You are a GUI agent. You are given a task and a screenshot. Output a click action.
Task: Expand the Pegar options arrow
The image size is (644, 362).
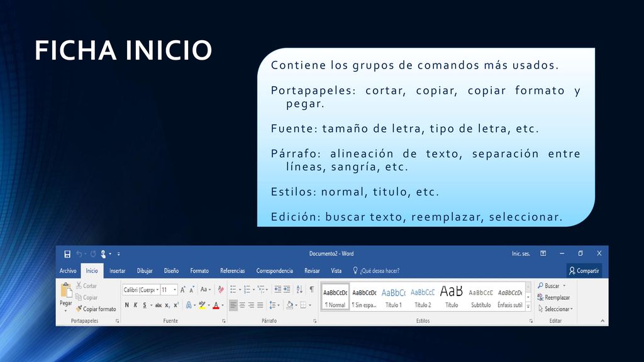coord(65,310)
